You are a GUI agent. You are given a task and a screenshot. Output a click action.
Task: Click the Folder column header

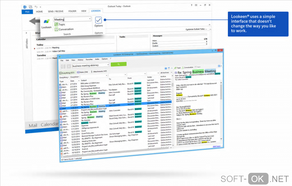click(x=149, y=77)
